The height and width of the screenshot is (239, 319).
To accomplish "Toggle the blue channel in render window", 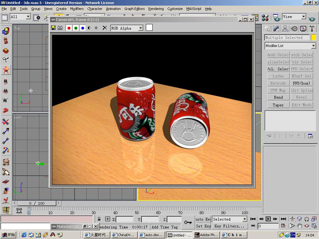I will pyautogui.click(x=82, y=28).
